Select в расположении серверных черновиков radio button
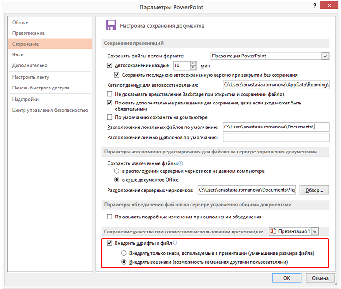The image size is (341, 289). click(117, 171)
